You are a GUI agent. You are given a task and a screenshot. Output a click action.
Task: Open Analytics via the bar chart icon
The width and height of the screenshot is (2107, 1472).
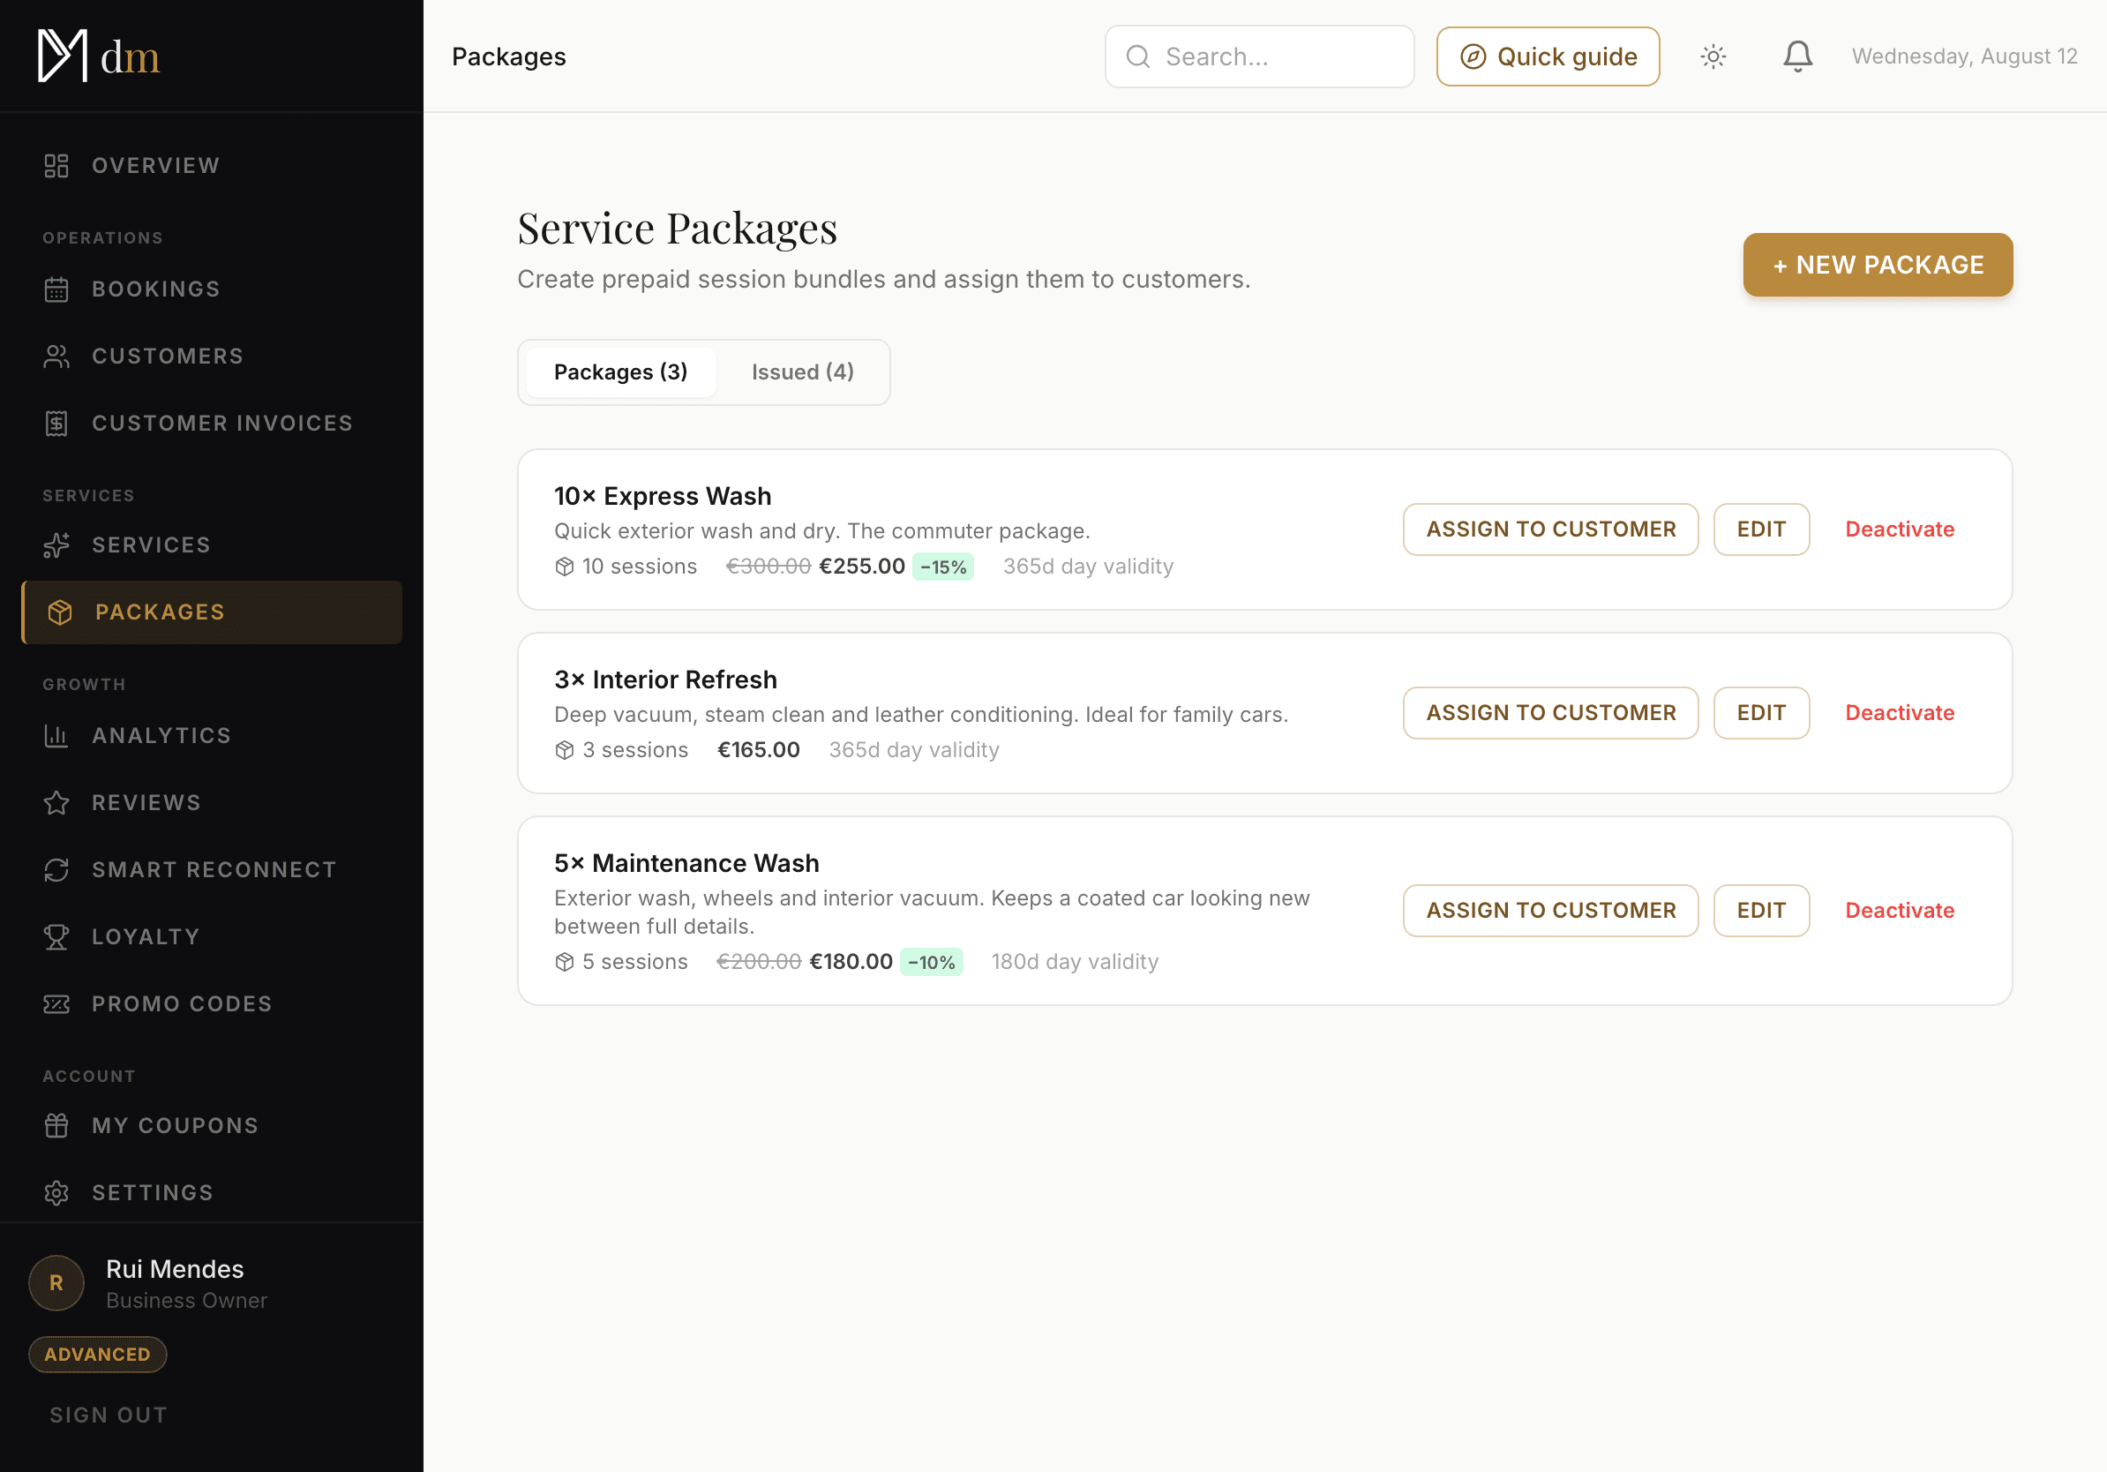click(x=56, y=736)
